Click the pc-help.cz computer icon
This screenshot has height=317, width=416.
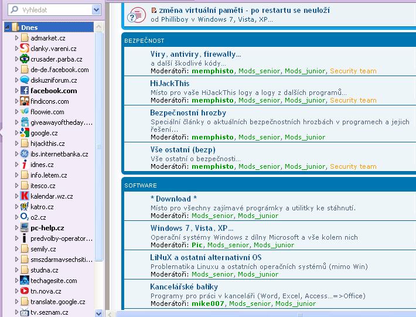click(25, 228)
